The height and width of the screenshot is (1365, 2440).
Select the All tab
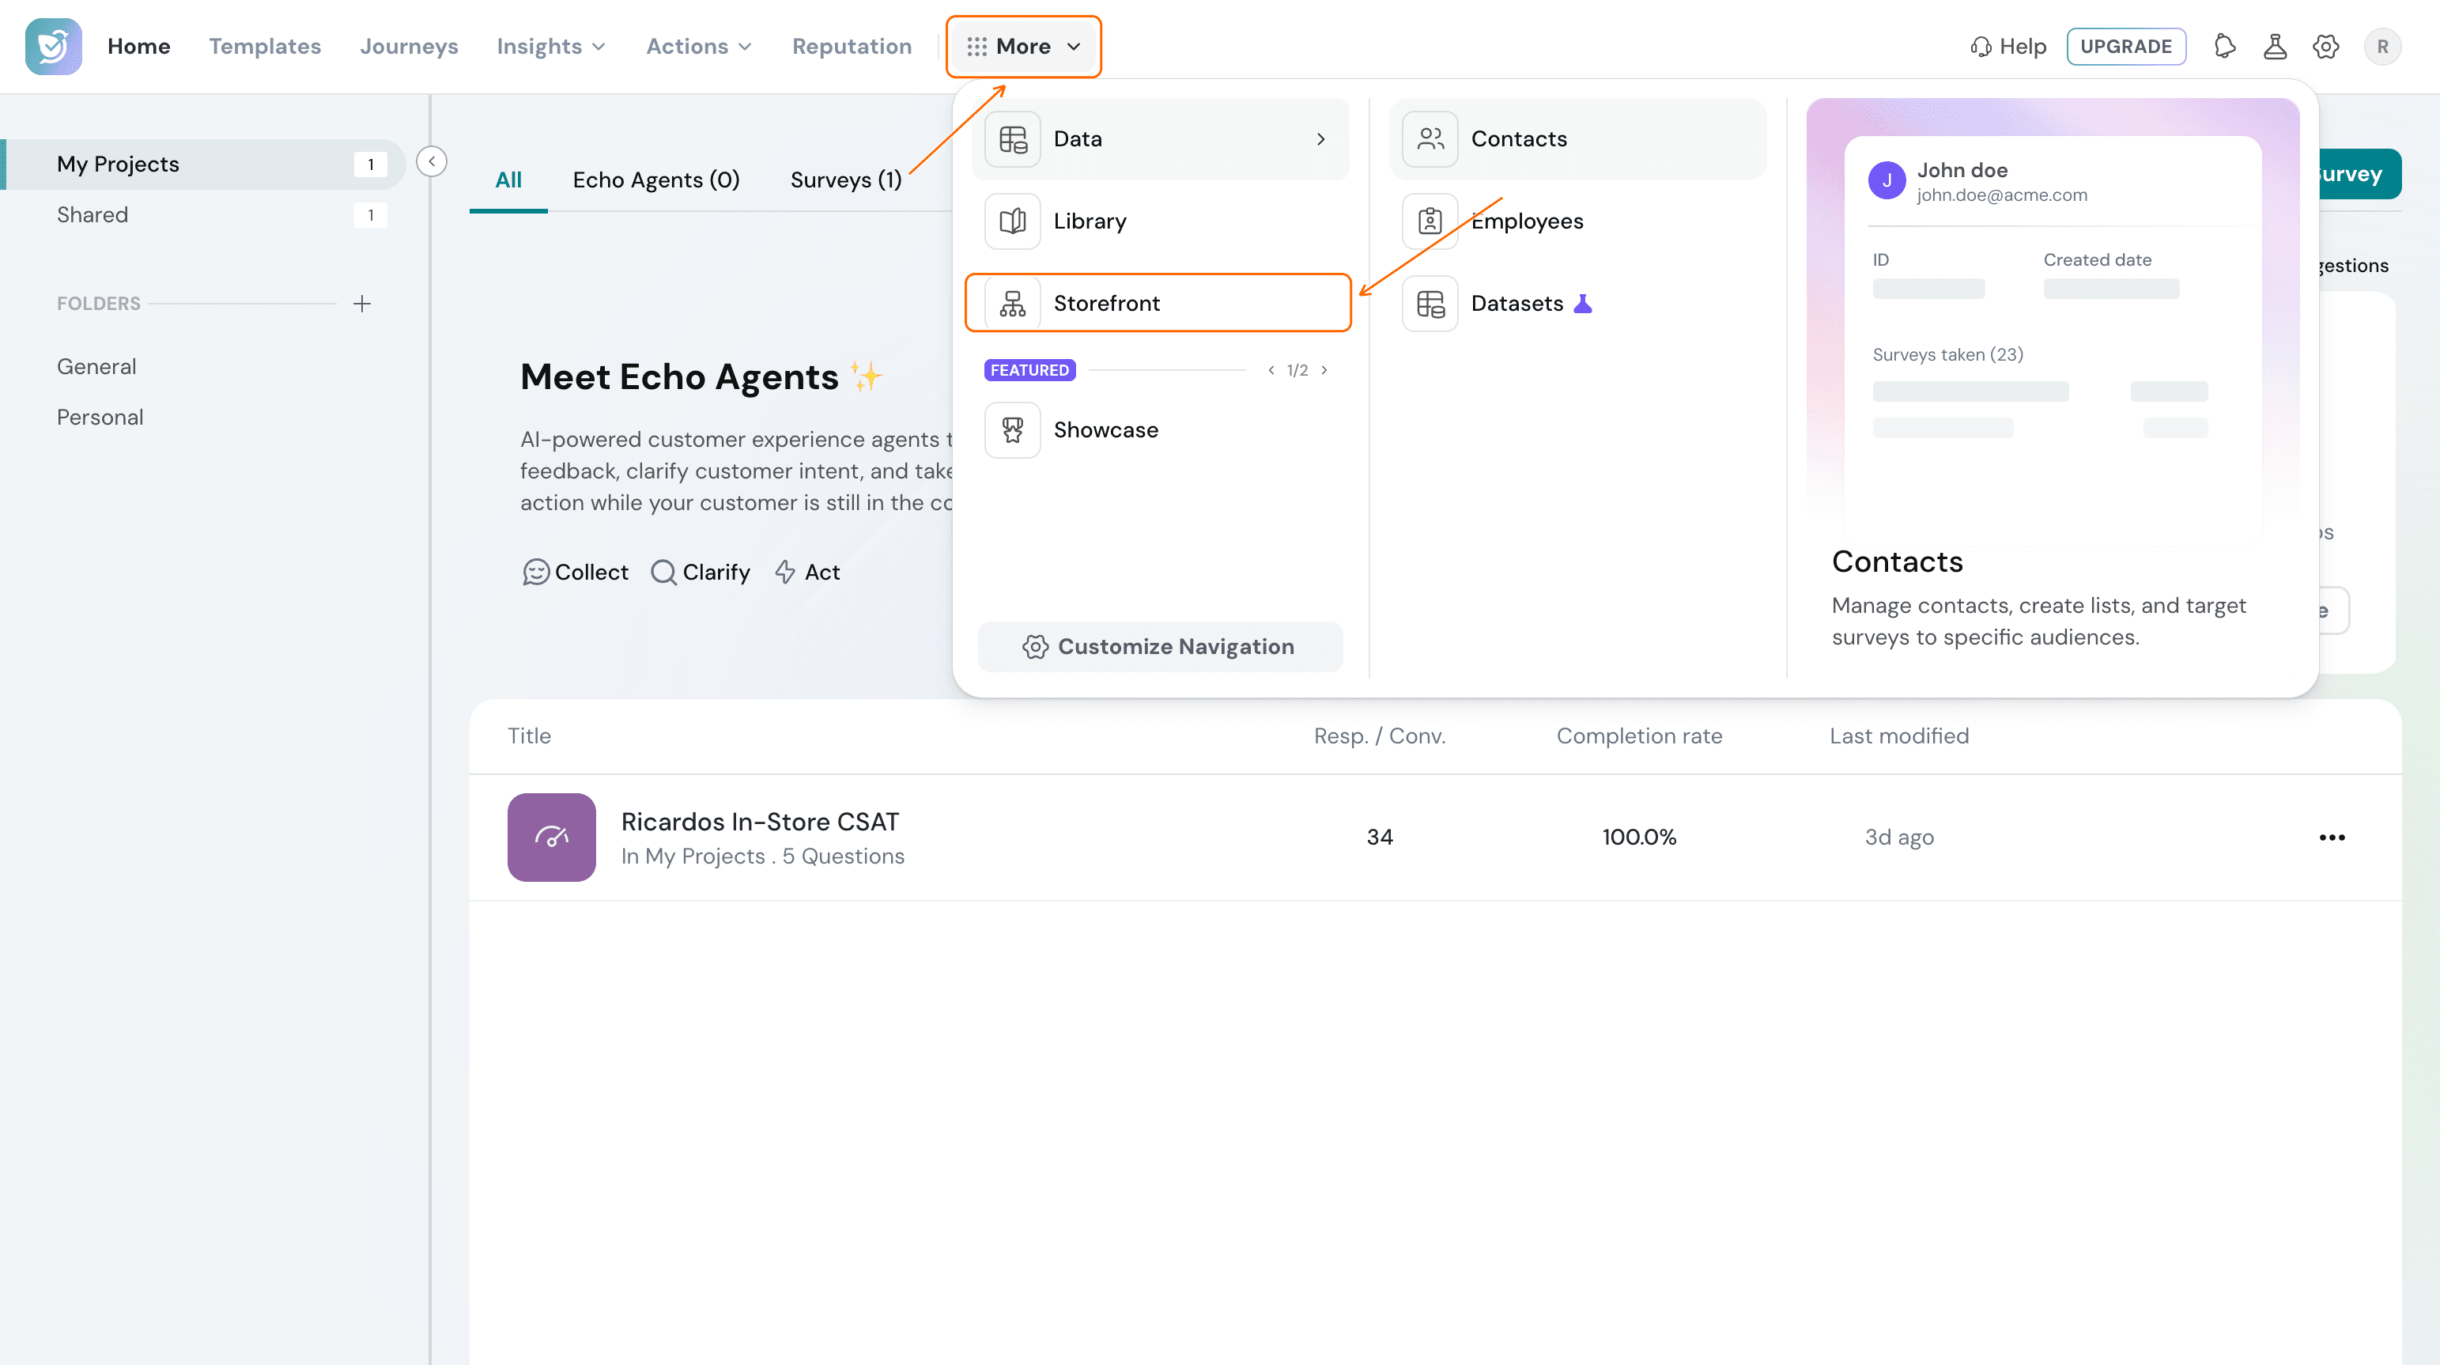click(x=508, y=180)
